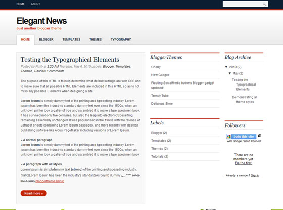Click the Join this site button
This screenshot has height=210, width=283.
tap(242, 137)
